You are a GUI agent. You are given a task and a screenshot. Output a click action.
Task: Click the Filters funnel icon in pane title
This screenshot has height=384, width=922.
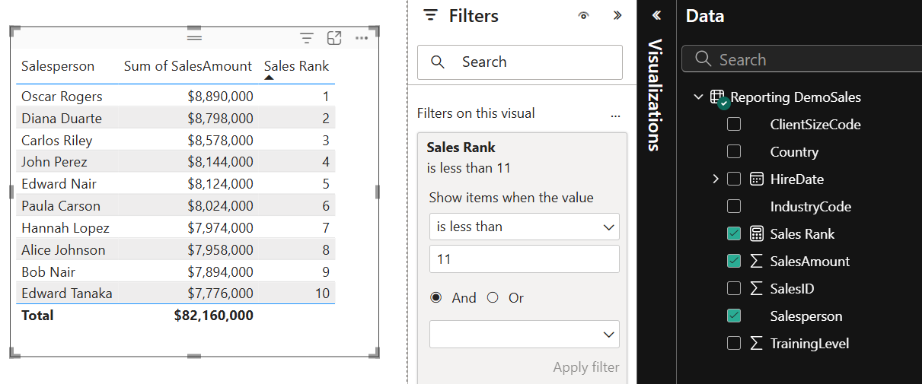click(431, 15)
